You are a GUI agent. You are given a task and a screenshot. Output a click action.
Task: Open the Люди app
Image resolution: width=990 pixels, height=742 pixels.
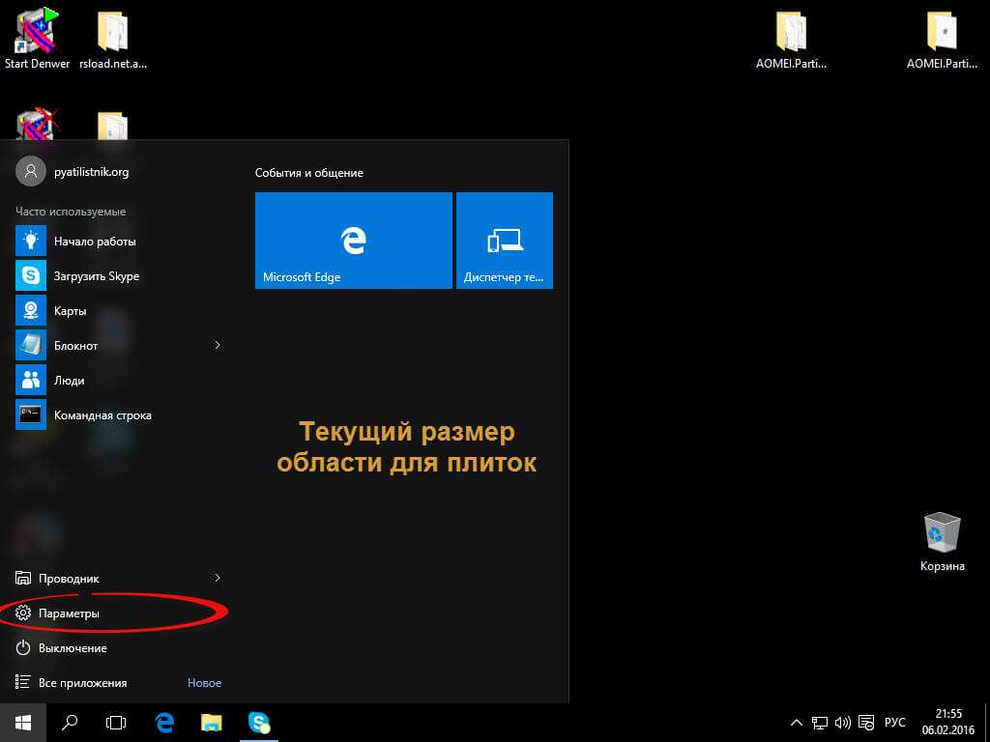click(x=69, y=381)
